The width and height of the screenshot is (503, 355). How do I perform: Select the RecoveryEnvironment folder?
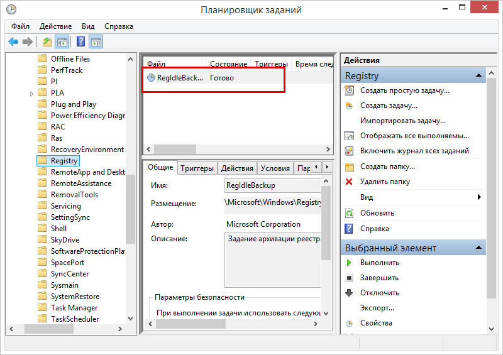click(87, 150)
